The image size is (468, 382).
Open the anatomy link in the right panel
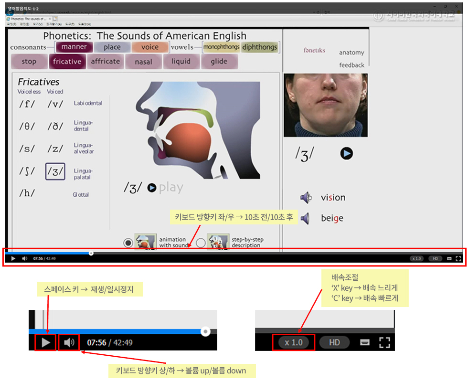point(351,53)
